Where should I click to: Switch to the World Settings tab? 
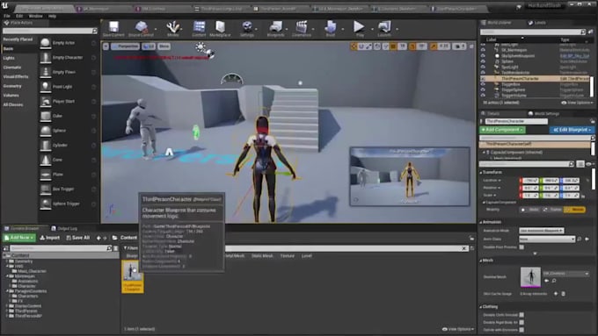click(543, 114)
